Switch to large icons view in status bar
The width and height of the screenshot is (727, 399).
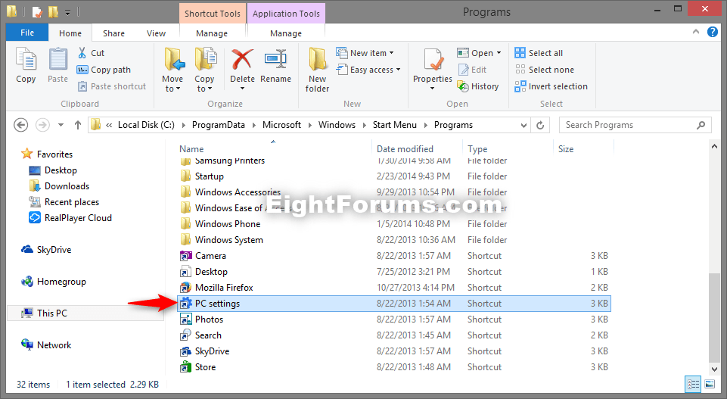(x=710, y=384)
